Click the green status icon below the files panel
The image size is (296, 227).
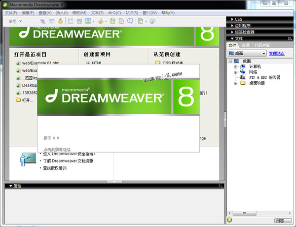tap(229, 220)
